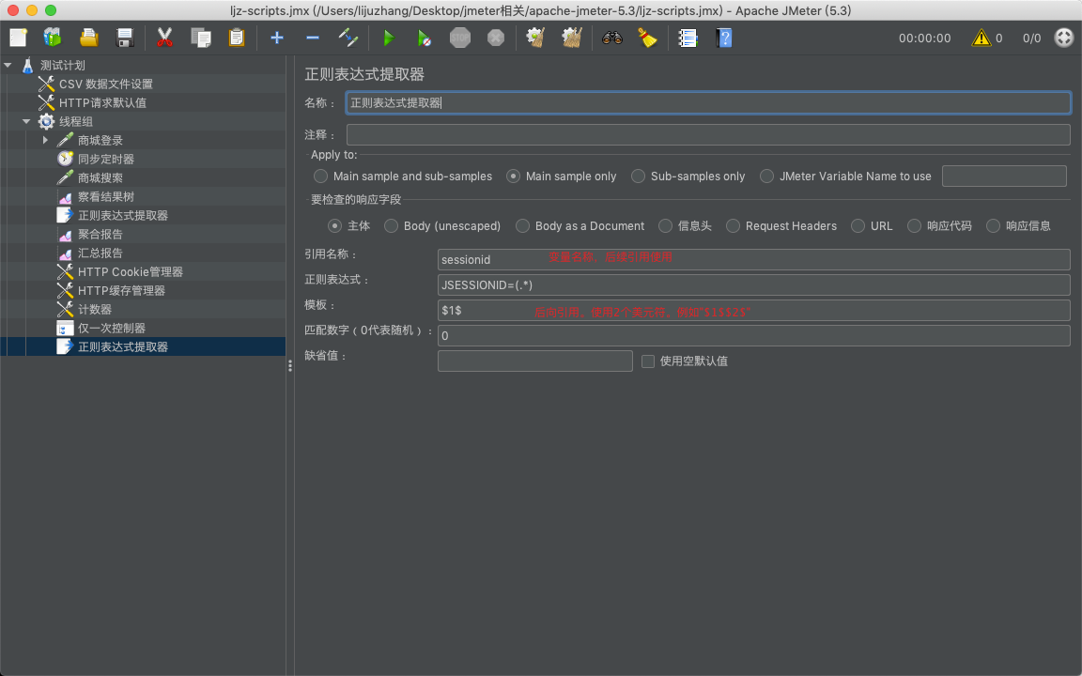Select the 响应代码 radio button
The height and width of the screenshot is (676, 1082).
click(914, 225)
